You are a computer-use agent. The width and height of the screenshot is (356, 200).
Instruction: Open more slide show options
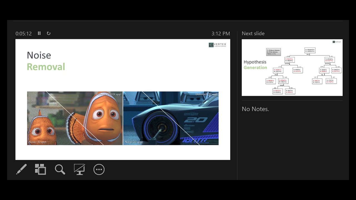[99, 169]
